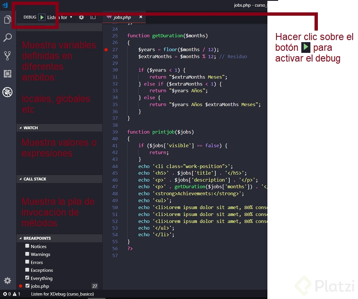Click the jobs.php label in breakpoints list
The width and height of the screenshot is (358, 299).
(40, 286)
